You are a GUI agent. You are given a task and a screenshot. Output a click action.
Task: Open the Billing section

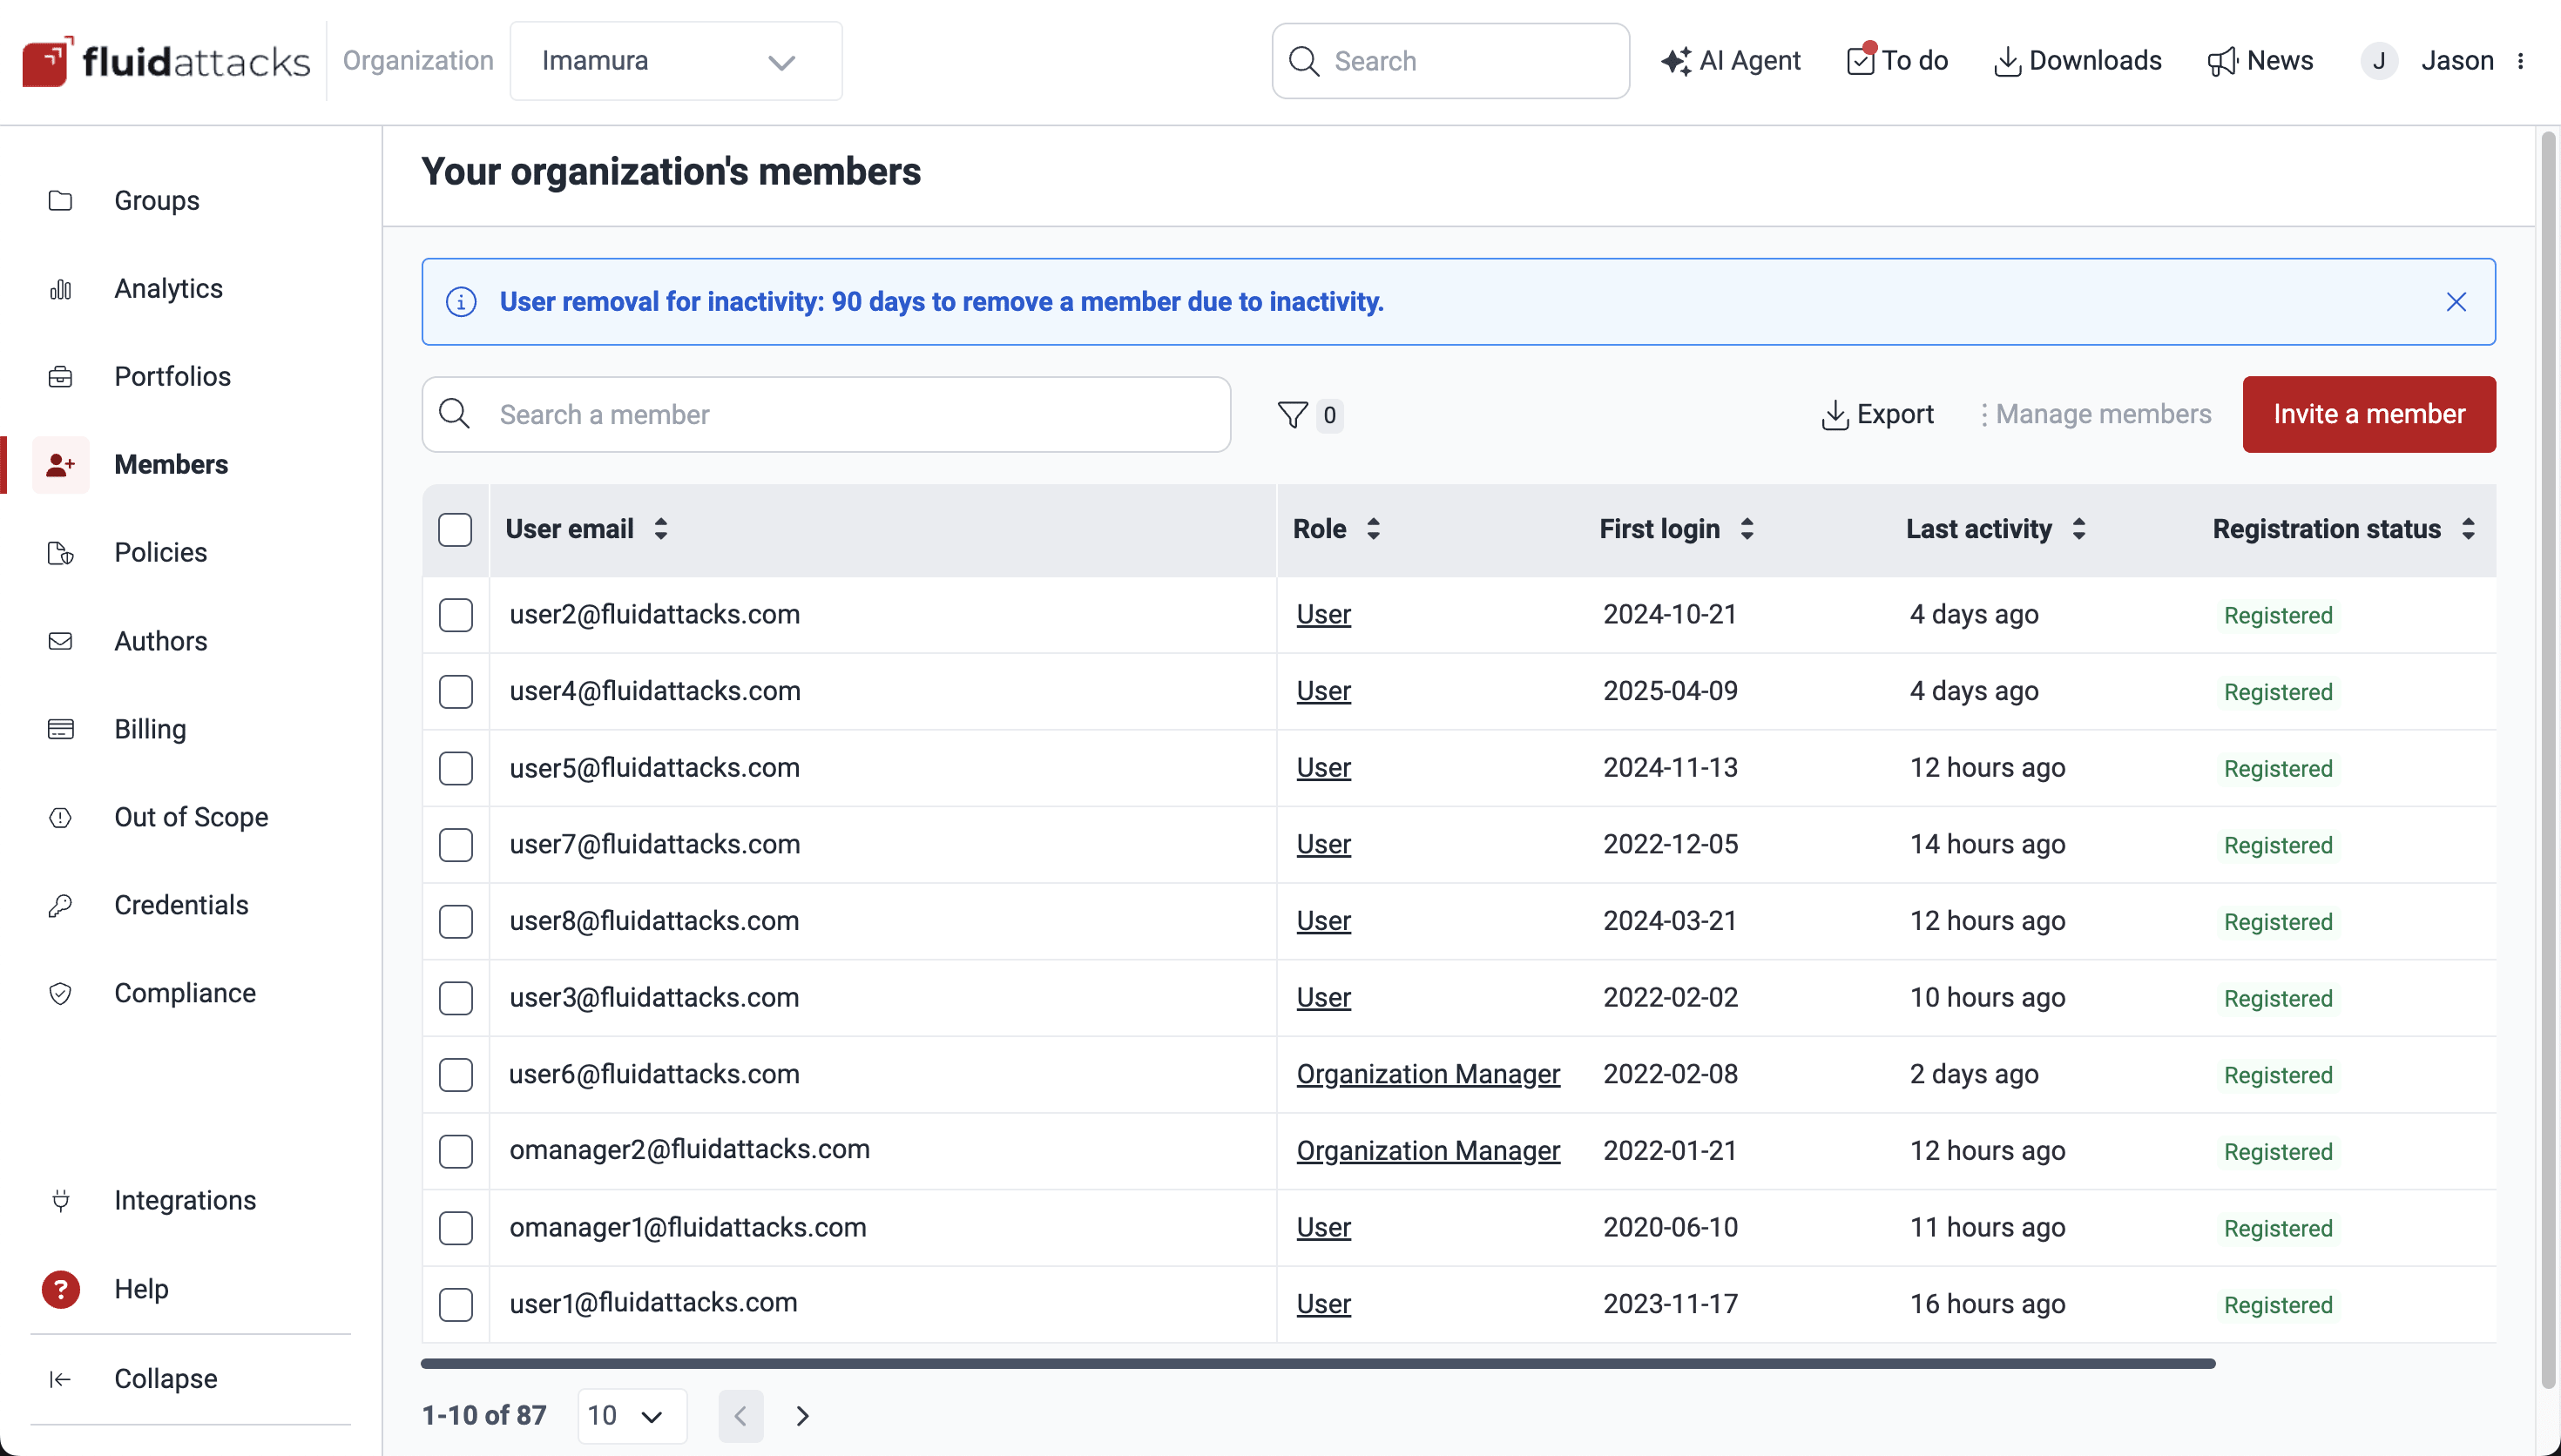coord(150,728)
